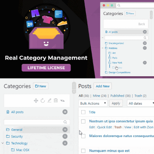154x154 pixels.
Task: Click the View link under Nostrum post
Action: [128, 127]
